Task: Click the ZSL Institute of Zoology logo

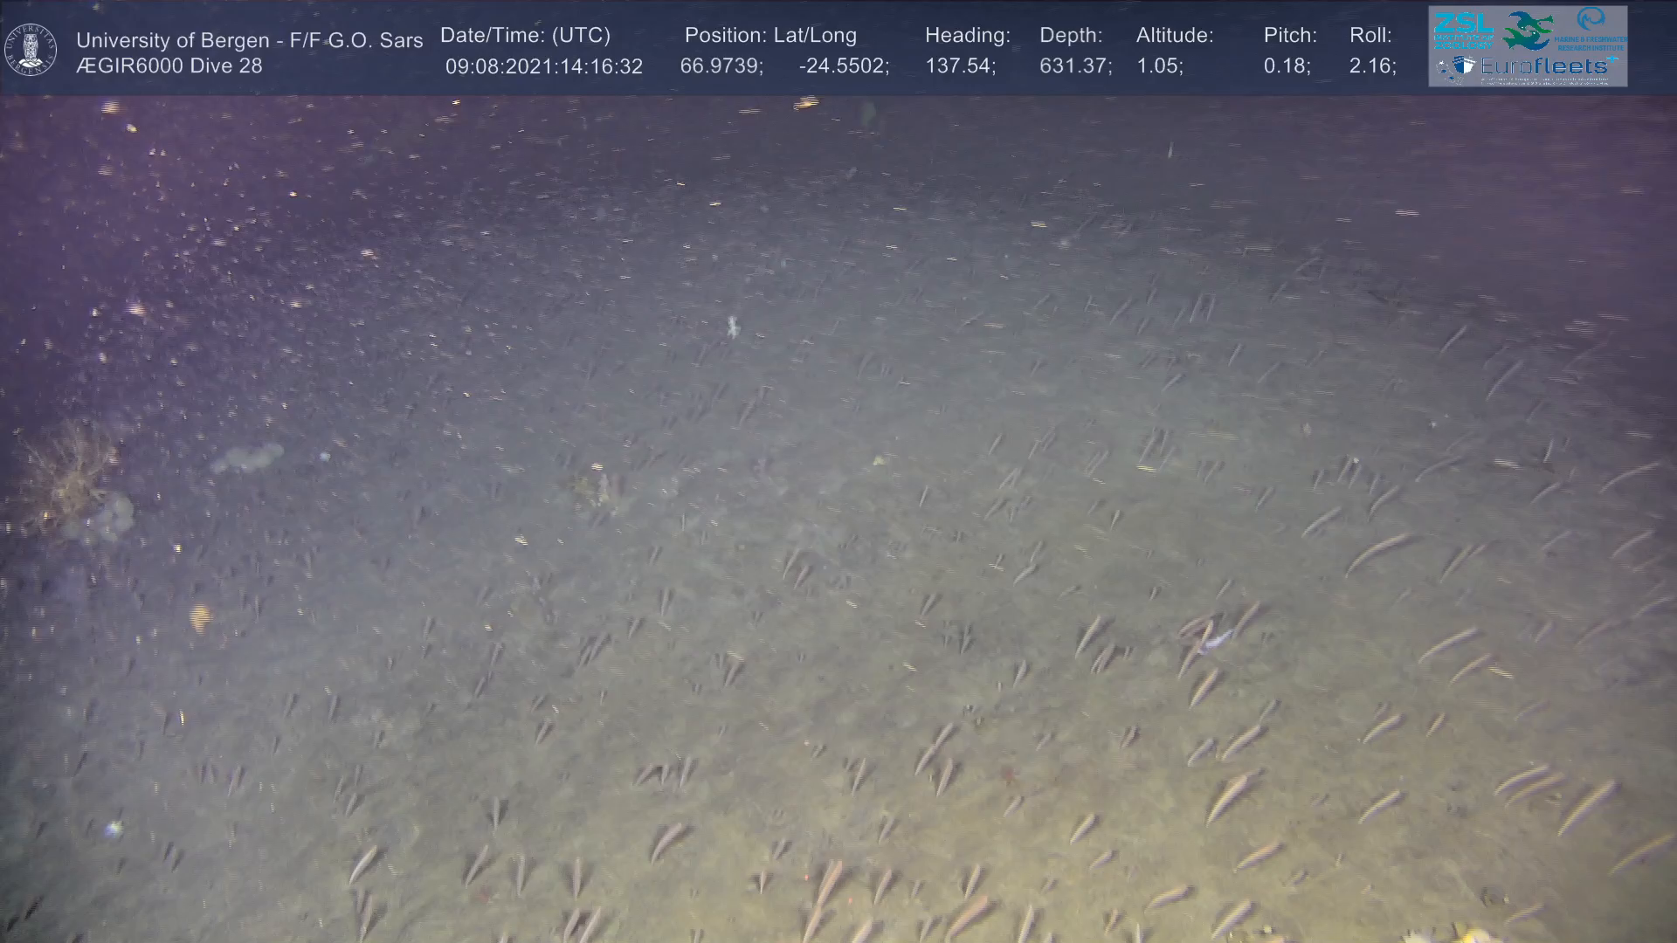Action: (x=1463, y=31)
